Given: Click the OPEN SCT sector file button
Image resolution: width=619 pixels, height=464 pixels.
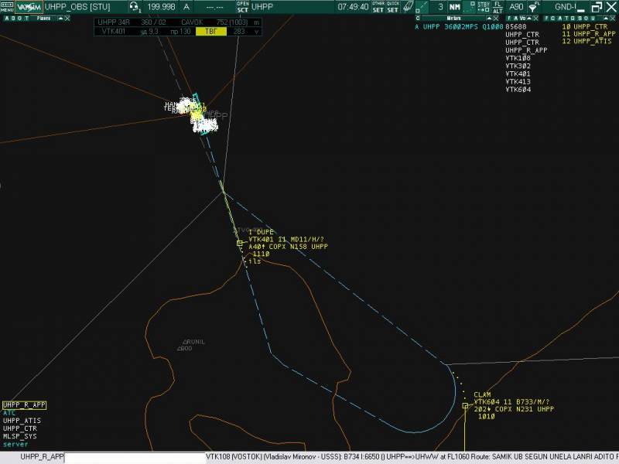Looking at the screenshot, I should (x=242, y=7).
